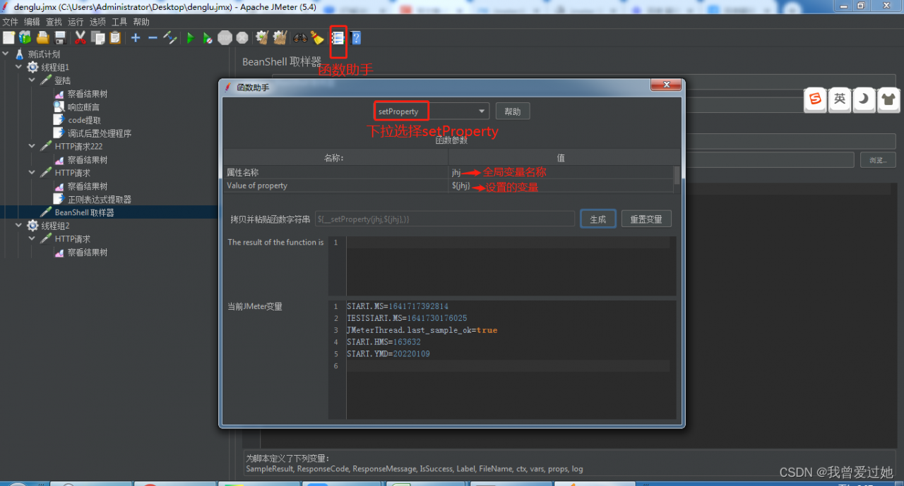904x486 pixels.
Task: Clear all results with double broom icon
Action: point(280,38)
